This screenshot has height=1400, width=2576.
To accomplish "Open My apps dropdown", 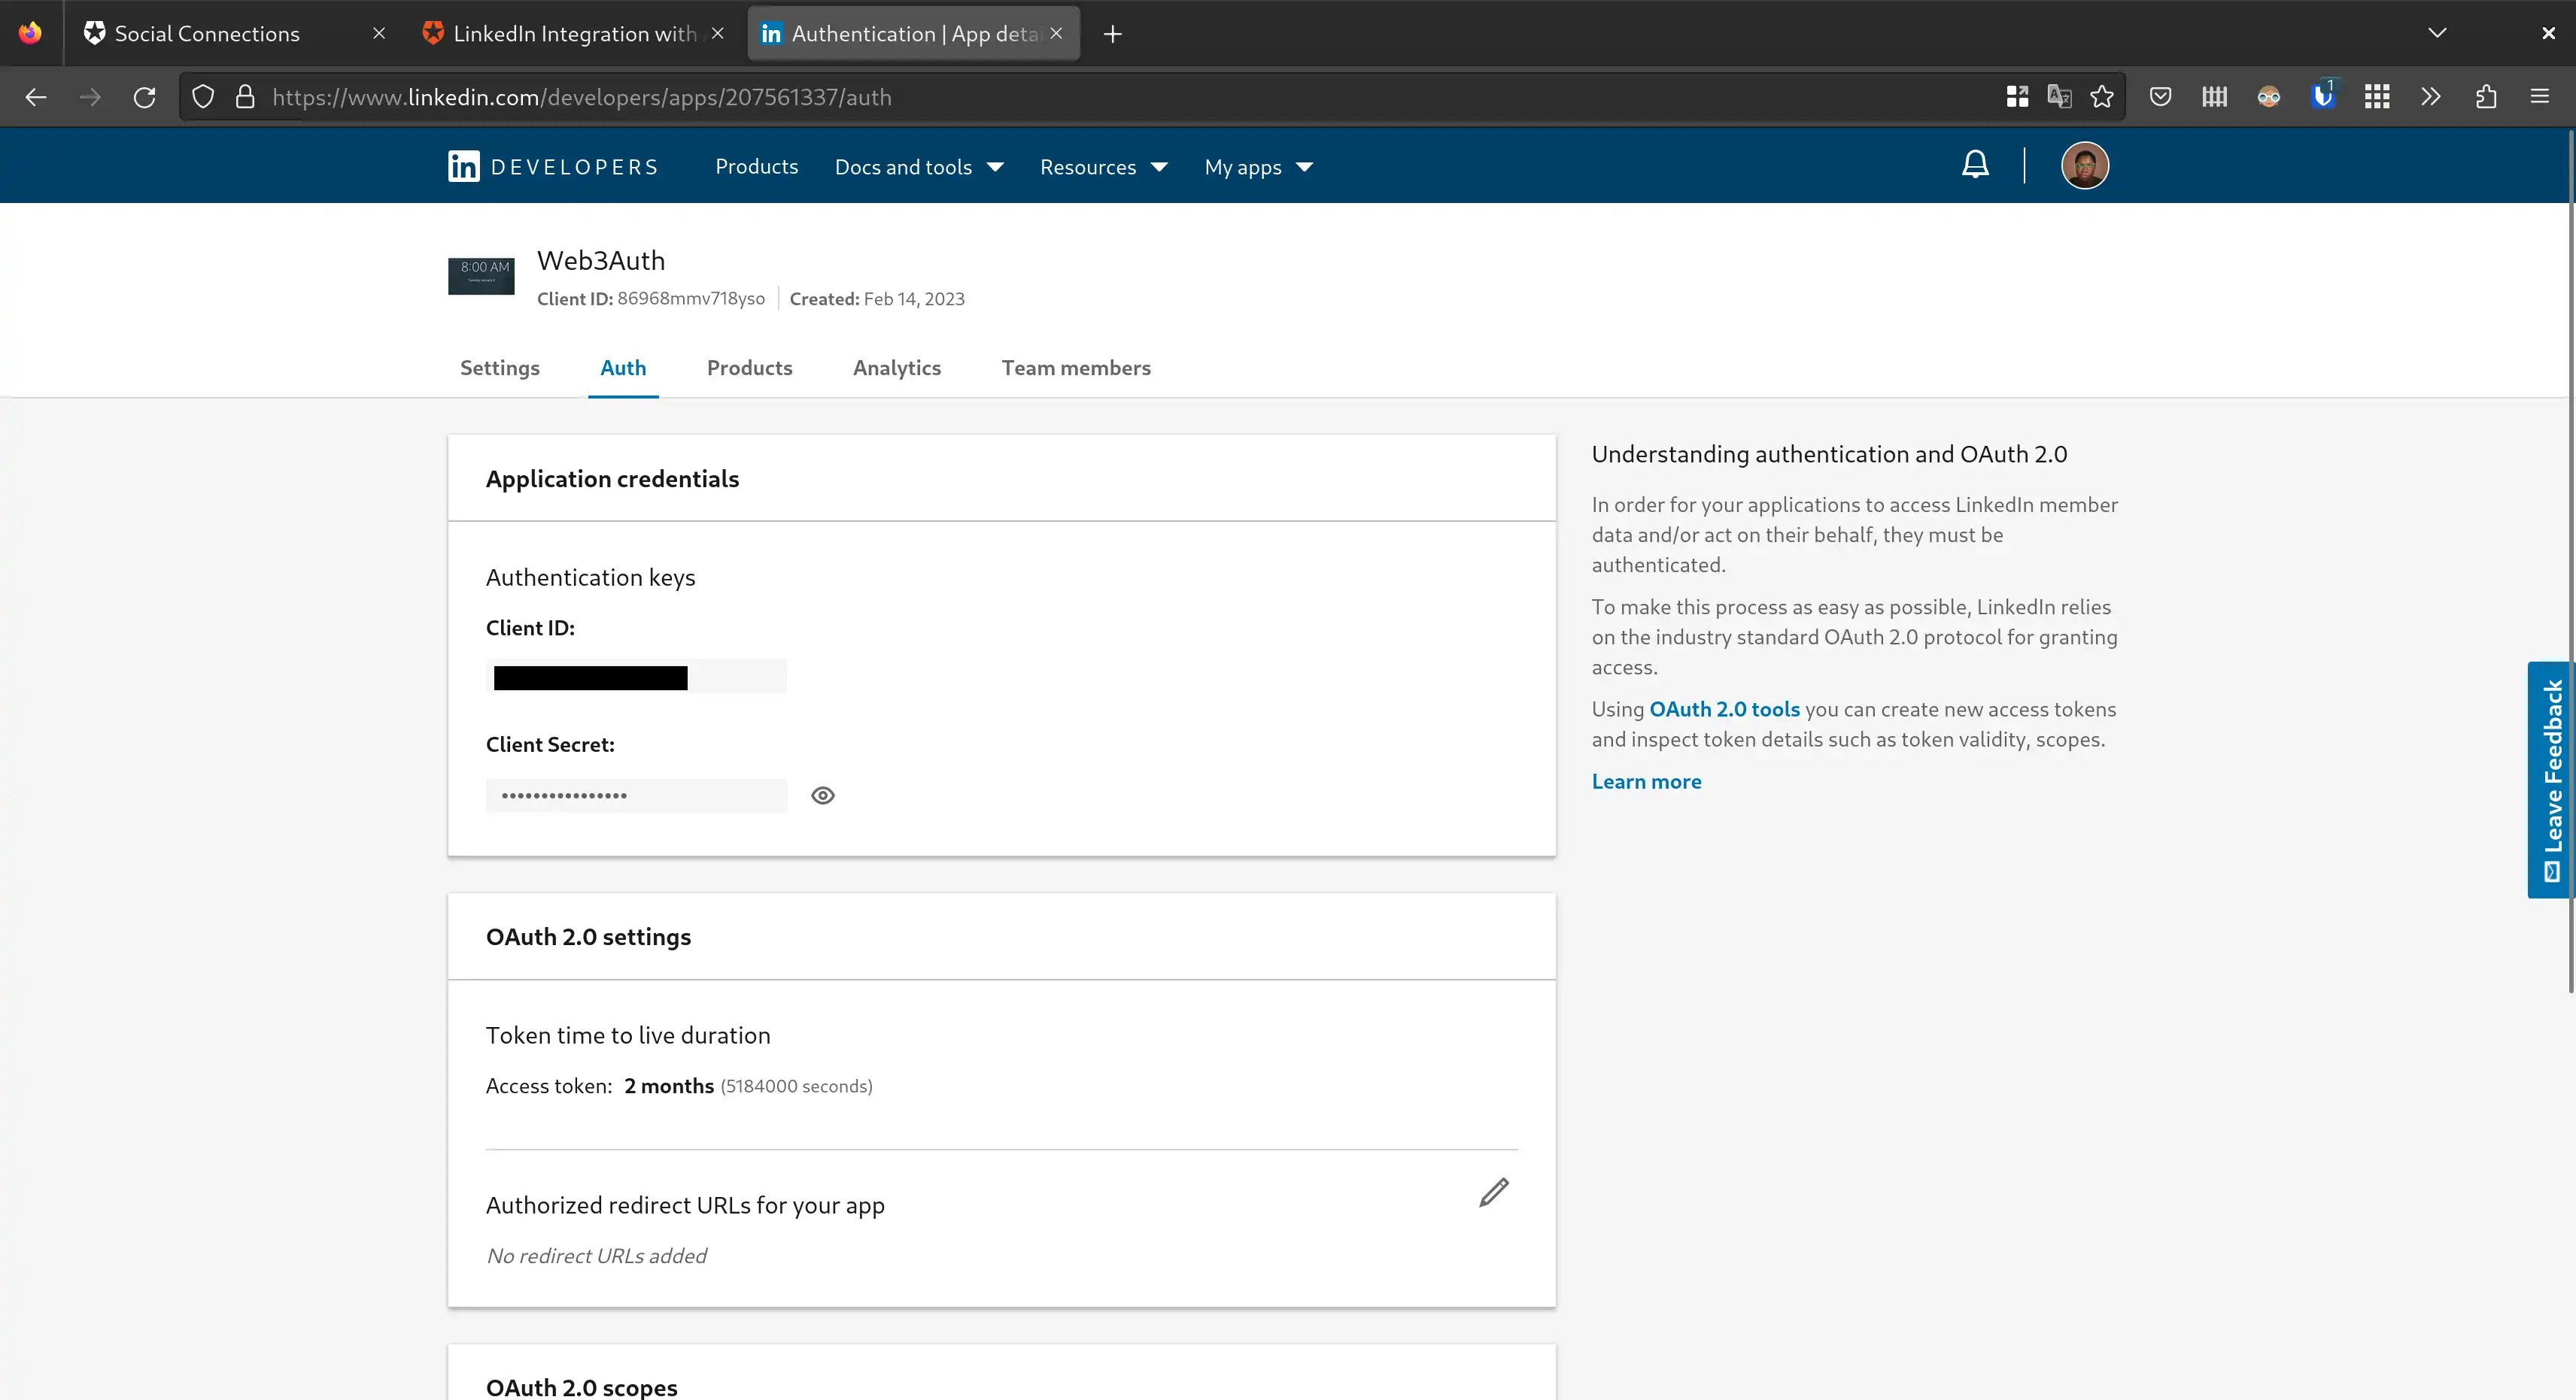I will click(x=1257, y=167).
